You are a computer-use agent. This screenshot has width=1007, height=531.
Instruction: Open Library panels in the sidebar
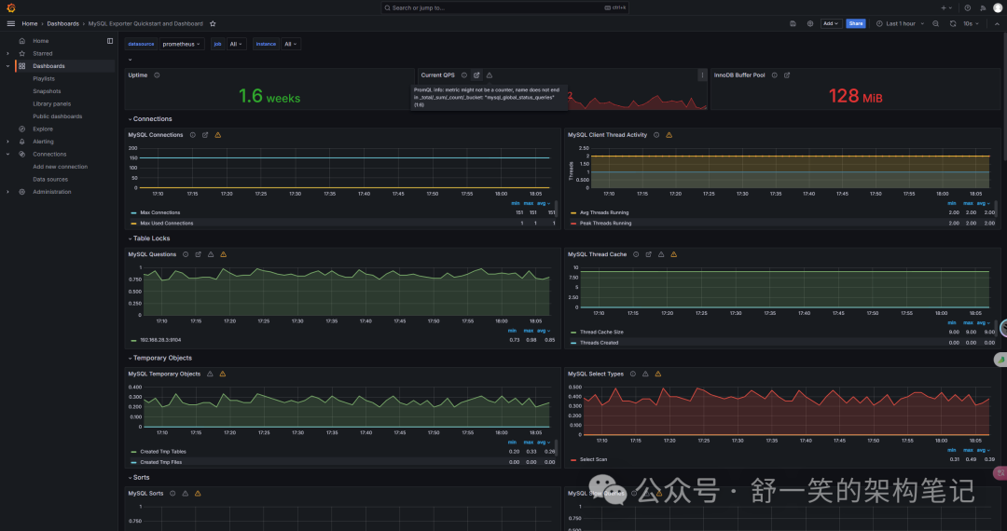(x=52, y=104)
